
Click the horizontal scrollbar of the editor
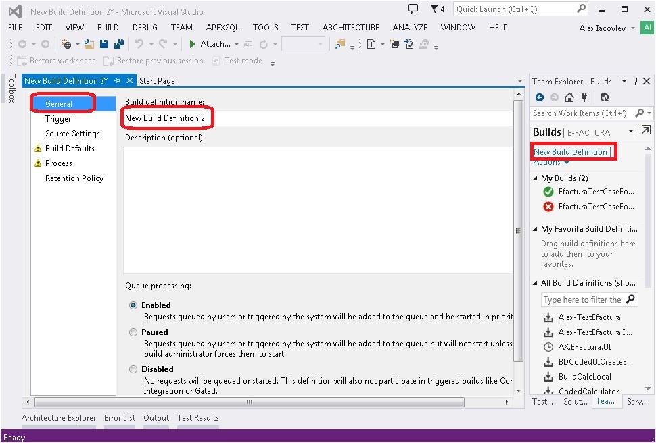point(250,402)
